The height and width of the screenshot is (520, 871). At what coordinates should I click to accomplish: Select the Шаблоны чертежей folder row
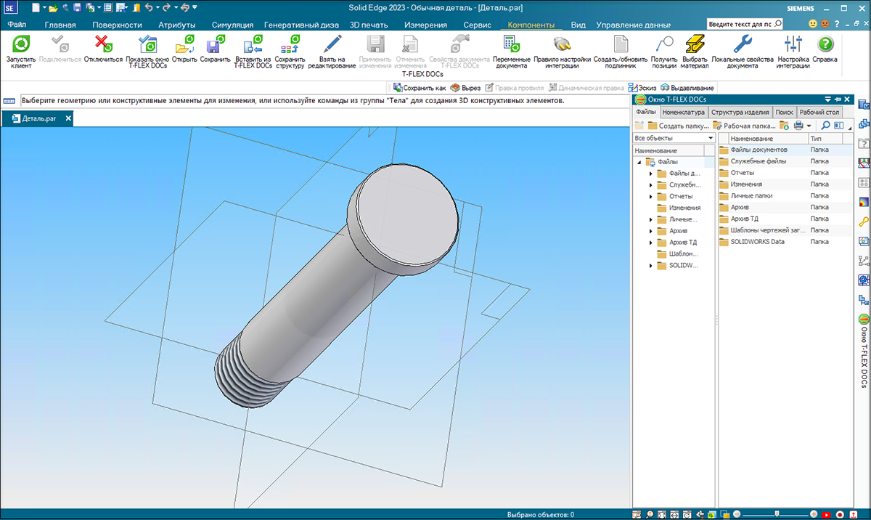(785, 230)
